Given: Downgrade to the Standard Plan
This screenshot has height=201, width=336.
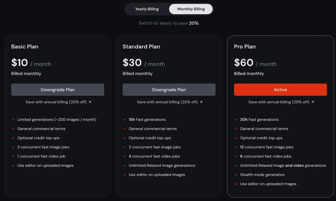Looking at the screenshot, I should tap(169, 90).
